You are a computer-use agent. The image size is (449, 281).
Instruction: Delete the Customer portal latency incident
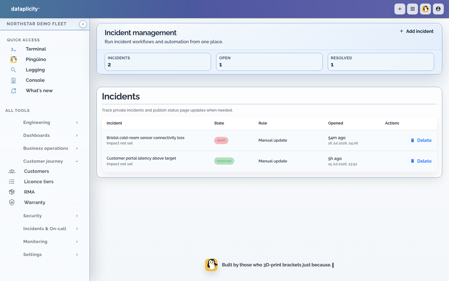[x=421, y=161]
